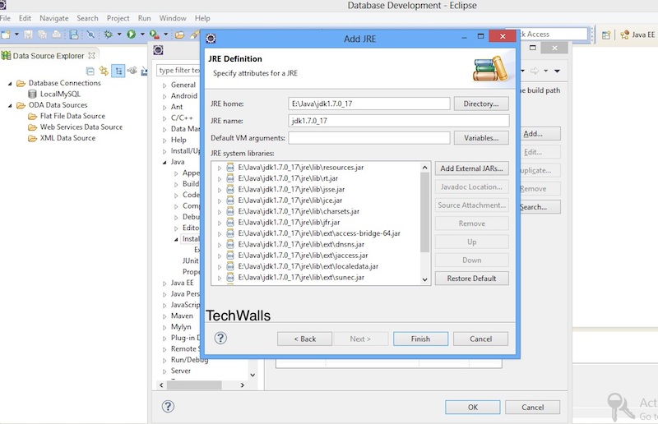Image resolution: width=658 pixels, height=424 pixels.
Task: Select Flat File Data Source
Action: pos(72,116)
